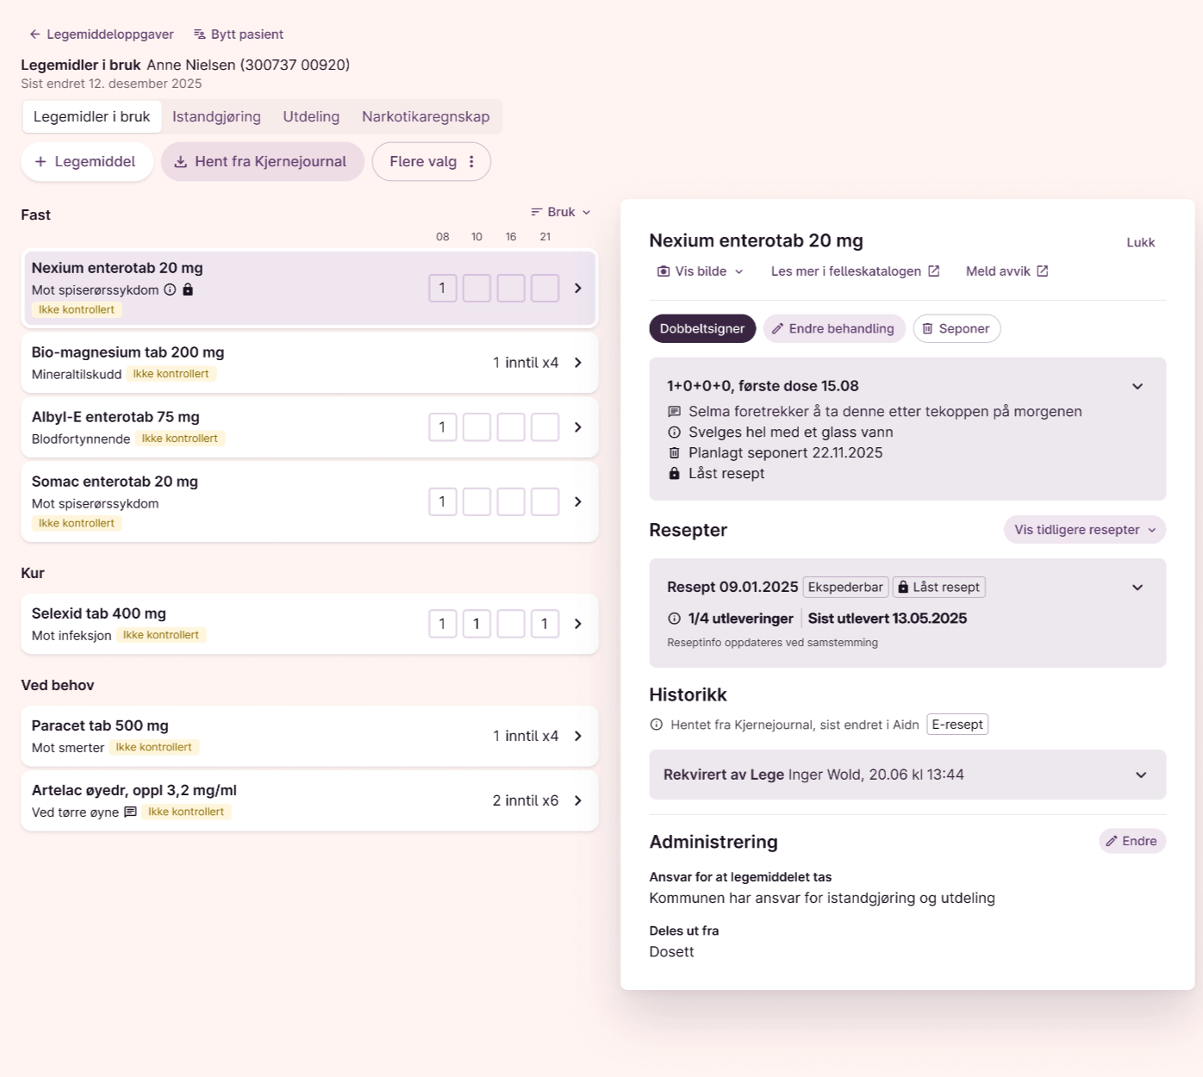Expand the Rekvirert av Lege Inger Wold row
1203x1077 pixels.
[x=1140, y=775]
